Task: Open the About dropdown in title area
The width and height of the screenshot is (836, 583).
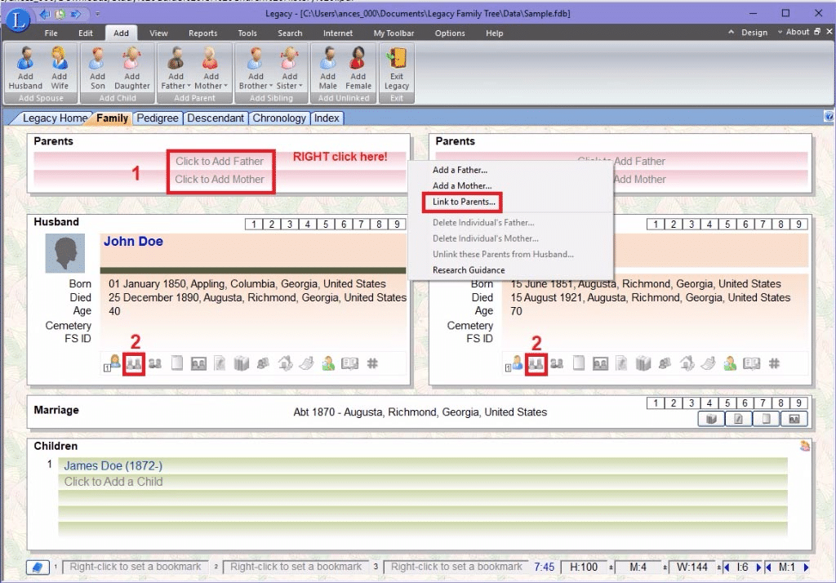Action: pos(794,32)
